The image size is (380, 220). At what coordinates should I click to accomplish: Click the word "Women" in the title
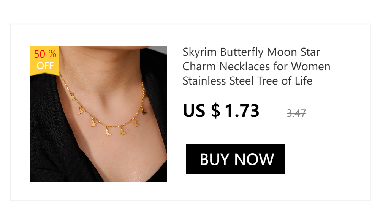click(311, 66)
